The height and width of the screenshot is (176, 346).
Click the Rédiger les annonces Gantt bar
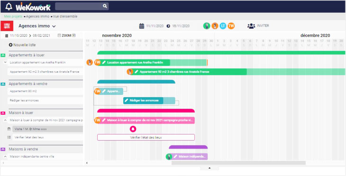pyautogui.click(x=149, y=101)
